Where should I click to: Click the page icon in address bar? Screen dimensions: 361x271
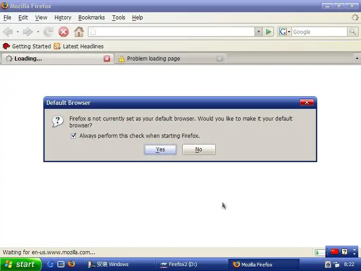93,32
